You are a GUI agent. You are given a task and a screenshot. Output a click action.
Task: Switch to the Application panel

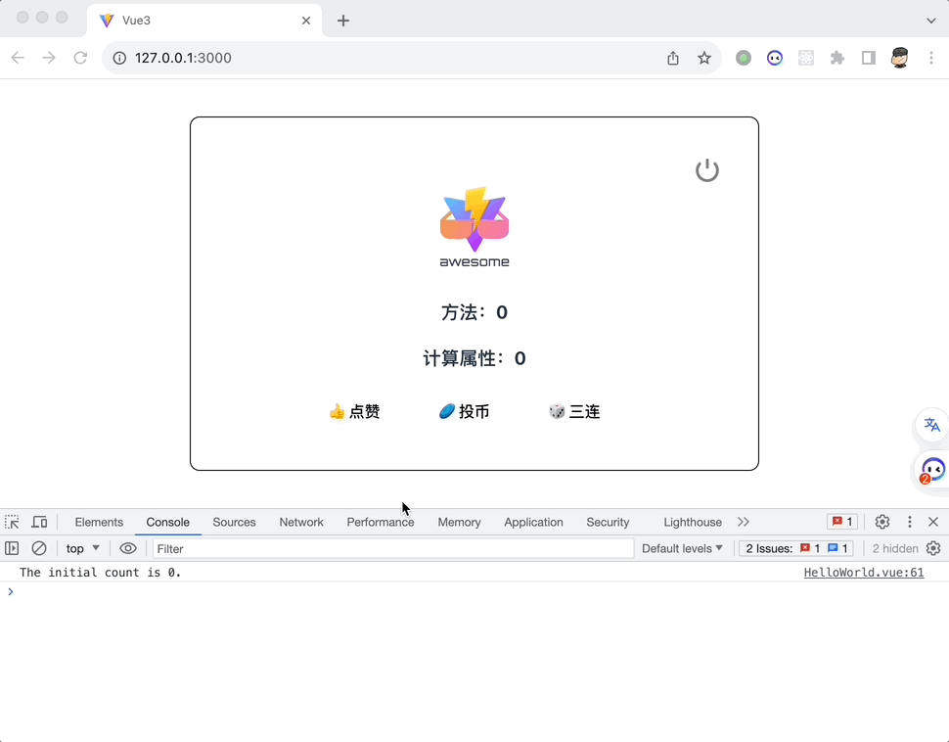(533, 522)
